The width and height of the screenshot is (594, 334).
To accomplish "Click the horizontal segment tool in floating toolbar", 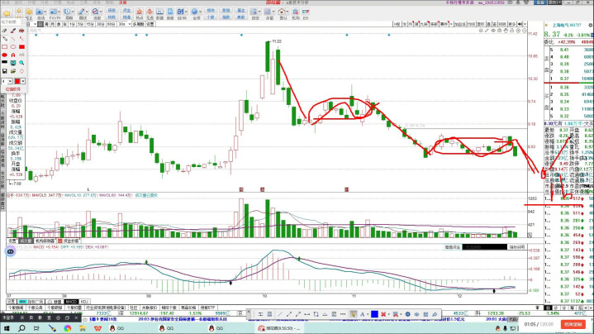I will tap(307, 314).
